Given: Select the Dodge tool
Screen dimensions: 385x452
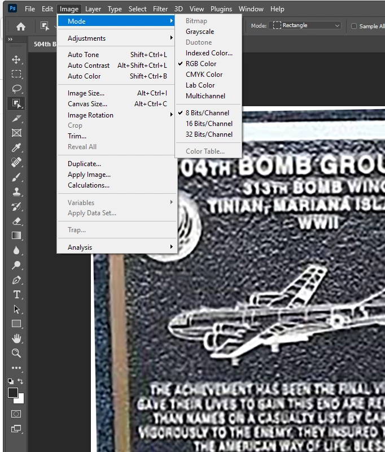Looking at the screenshot, I should 16,265.
